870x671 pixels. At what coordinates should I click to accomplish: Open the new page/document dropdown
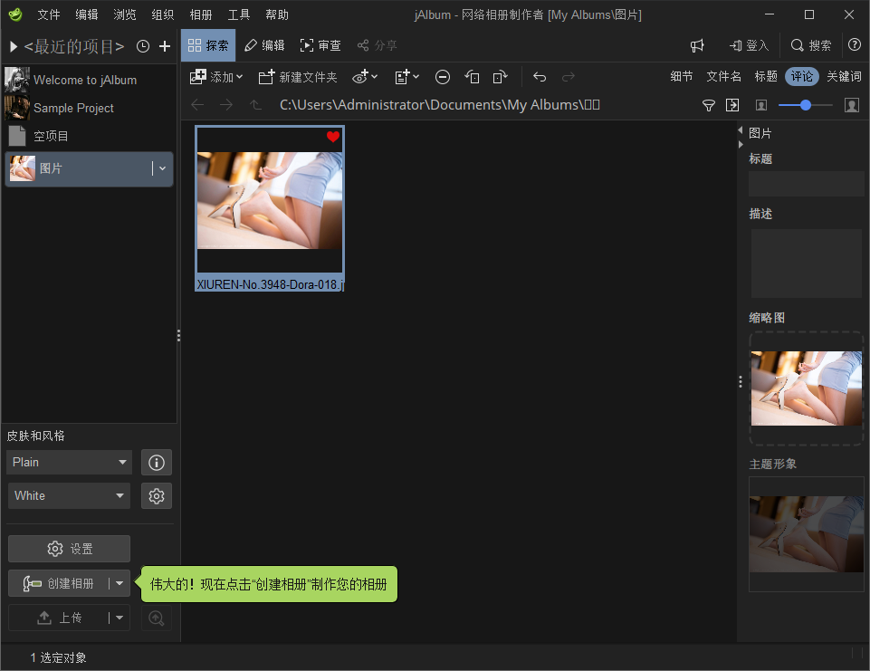pyautogui.click(x=406, y=77)
